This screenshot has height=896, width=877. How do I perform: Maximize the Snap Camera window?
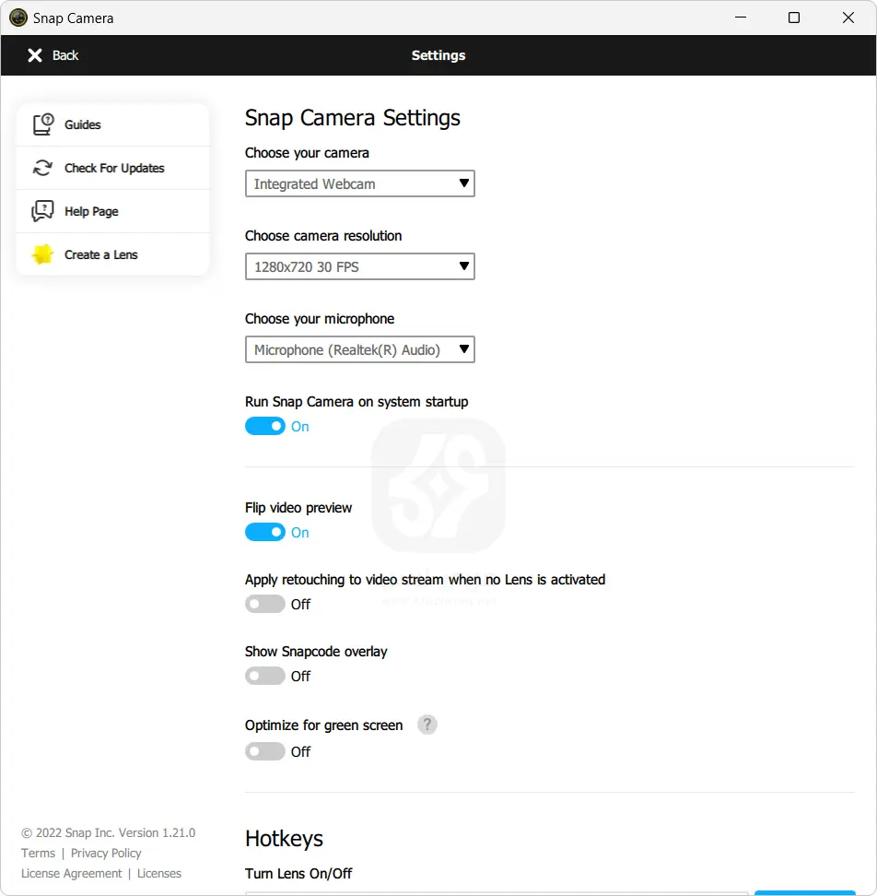tap(794, 18)
